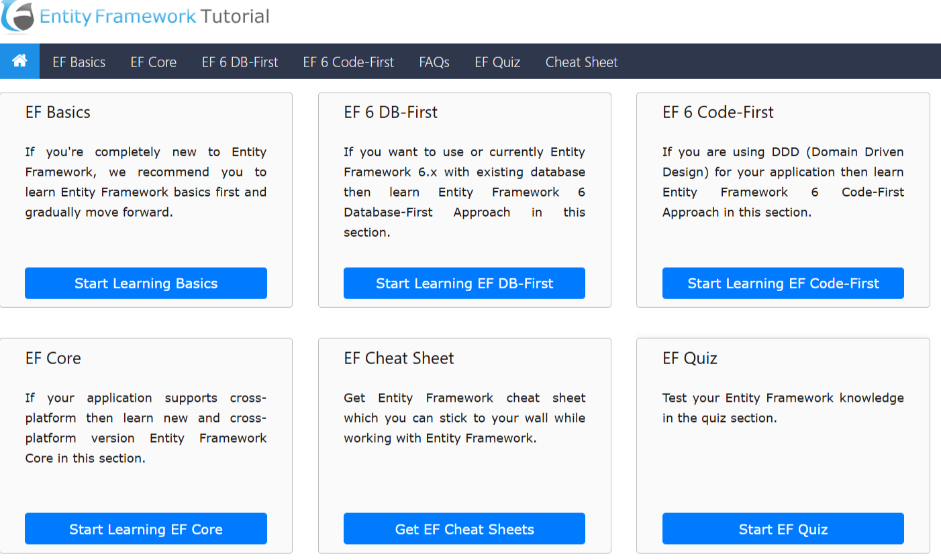Open Cheat Sheet from navigation bar

(x=581, y=62)
